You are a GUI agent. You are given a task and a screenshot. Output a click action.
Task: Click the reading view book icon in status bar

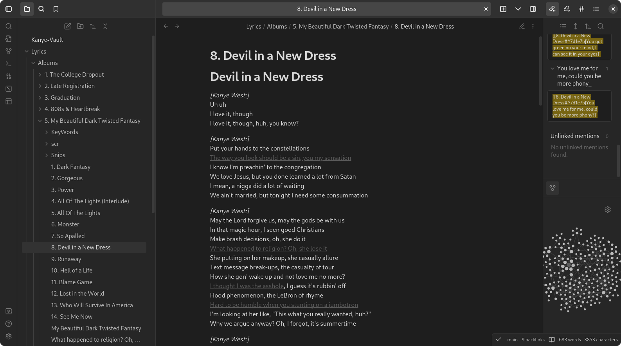tap(552, 340)
